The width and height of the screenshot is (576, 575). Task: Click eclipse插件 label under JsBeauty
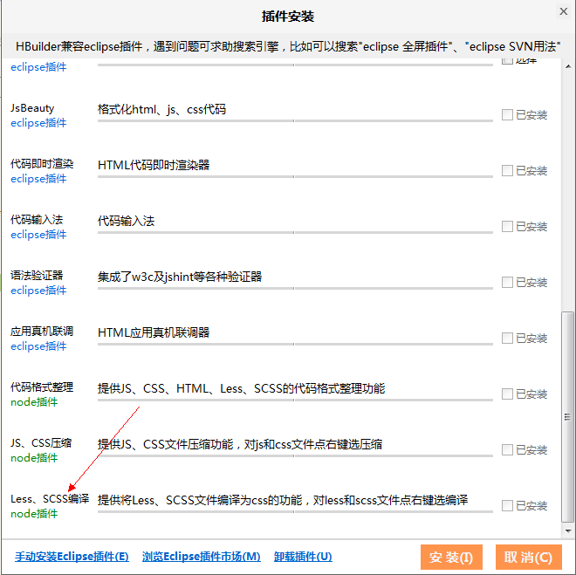[x=38, y=123]
